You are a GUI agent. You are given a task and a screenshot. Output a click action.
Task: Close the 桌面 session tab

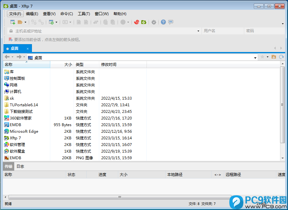28,49
